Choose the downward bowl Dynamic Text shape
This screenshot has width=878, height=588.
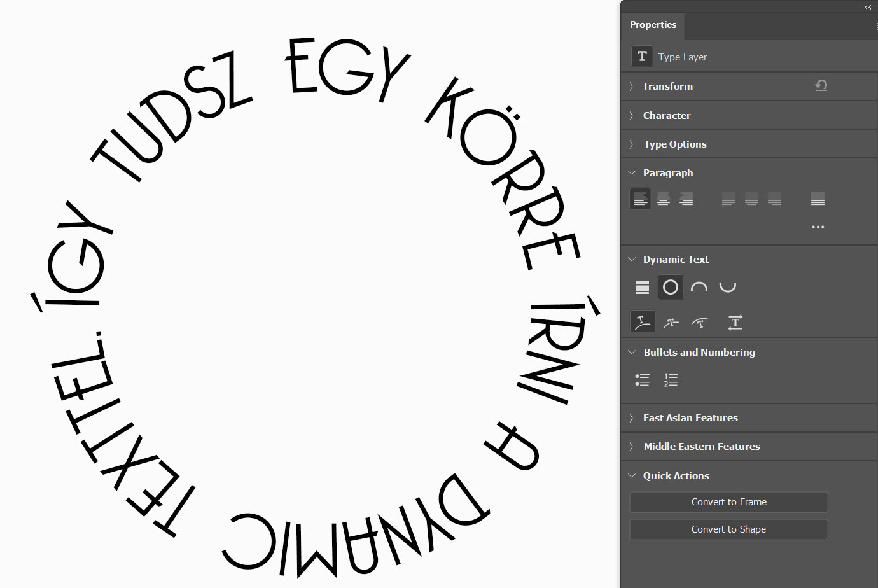[x=727, y=288]
